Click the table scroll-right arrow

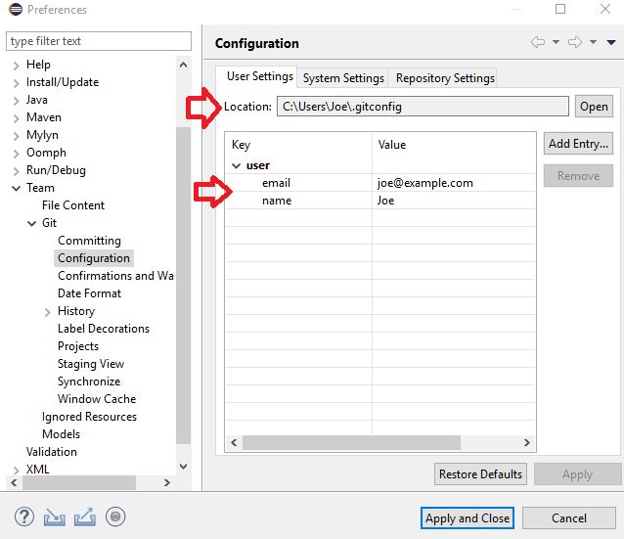527,442
